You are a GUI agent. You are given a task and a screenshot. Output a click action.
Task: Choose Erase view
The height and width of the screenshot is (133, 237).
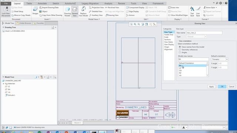coord(174,7)
